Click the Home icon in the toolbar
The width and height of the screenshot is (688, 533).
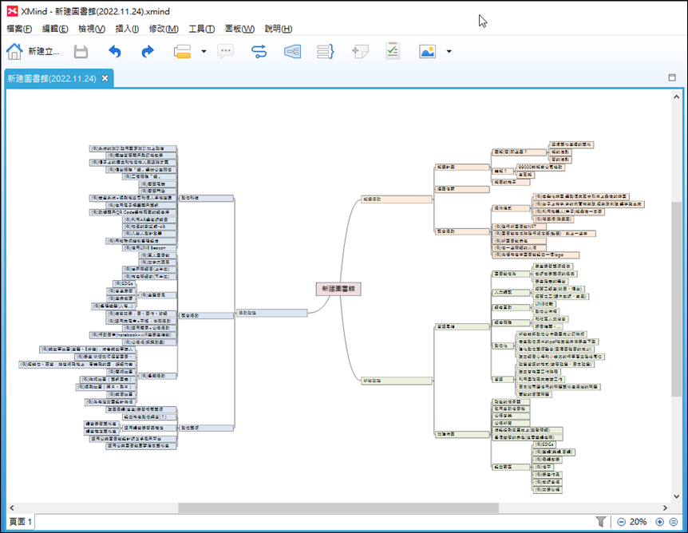pyautogui.click(x=14, y=51)
